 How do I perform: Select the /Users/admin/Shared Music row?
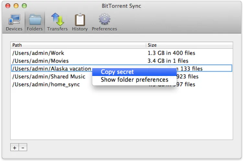pyautogui.click(x=49, y=77)
